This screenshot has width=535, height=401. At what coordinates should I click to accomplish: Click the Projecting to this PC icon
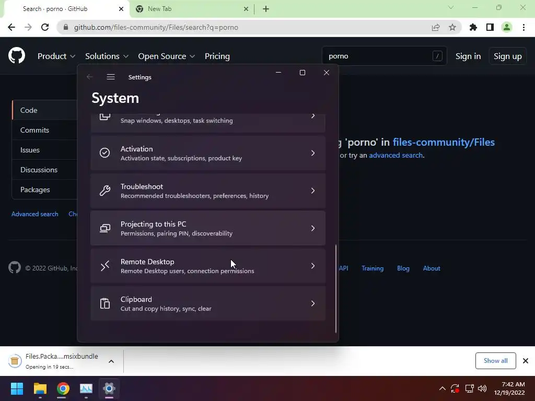coord(104,228)
